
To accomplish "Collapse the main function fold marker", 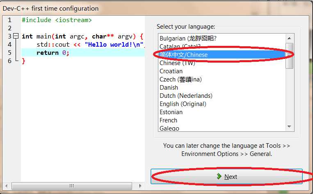I will (x=16, y=36).
